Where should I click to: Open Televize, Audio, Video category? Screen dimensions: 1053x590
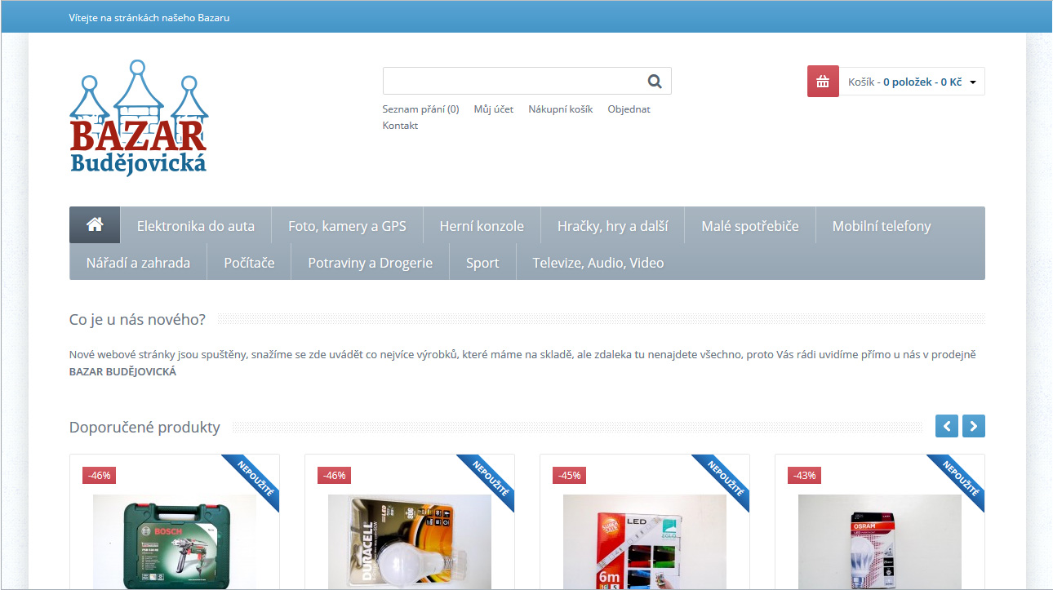598,263
